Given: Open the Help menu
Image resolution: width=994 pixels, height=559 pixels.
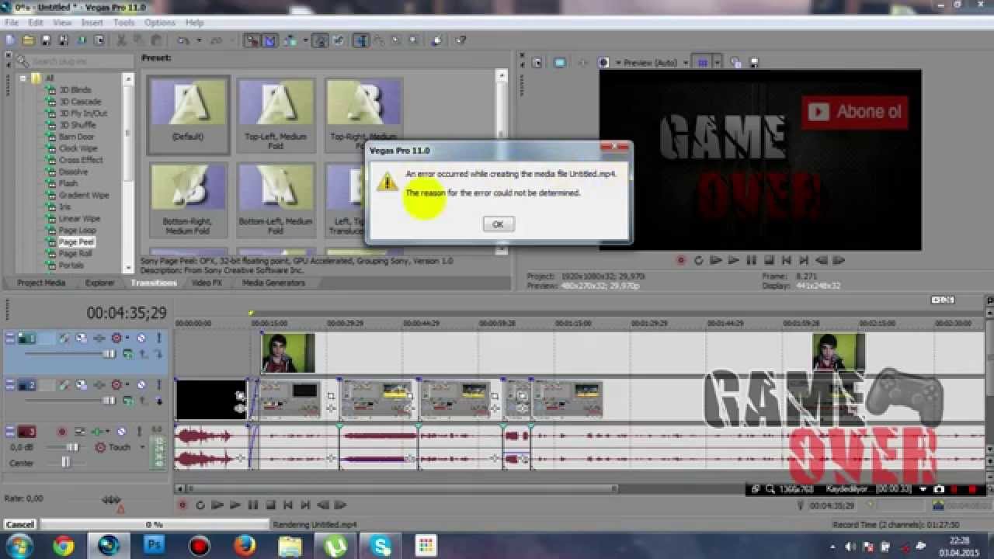Looking at the screenshot, I should pos(194,23).
